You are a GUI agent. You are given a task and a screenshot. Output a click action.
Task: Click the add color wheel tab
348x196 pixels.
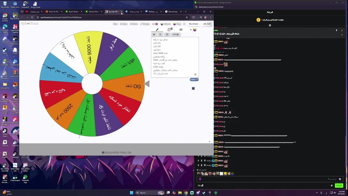(x=194, y=30)
